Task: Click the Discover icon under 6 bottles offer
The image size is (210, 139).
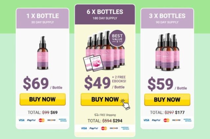Action: tap(114, 128)
